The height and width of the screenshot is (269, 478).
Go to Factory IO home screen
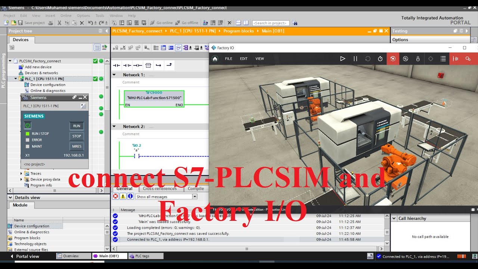[x=215, y=59]
